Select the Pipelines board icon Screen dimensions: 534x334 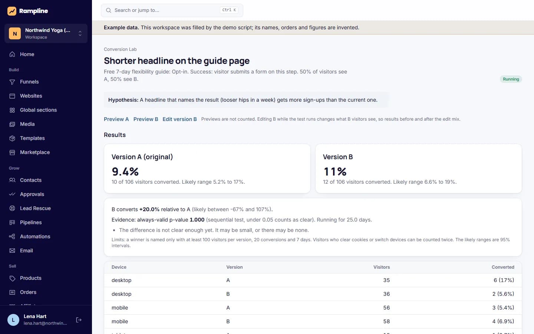(x=12, y=222)
